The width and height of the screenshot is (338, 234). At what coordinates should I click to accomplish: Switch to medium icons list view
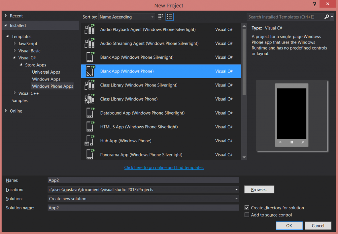coord(170,17)
